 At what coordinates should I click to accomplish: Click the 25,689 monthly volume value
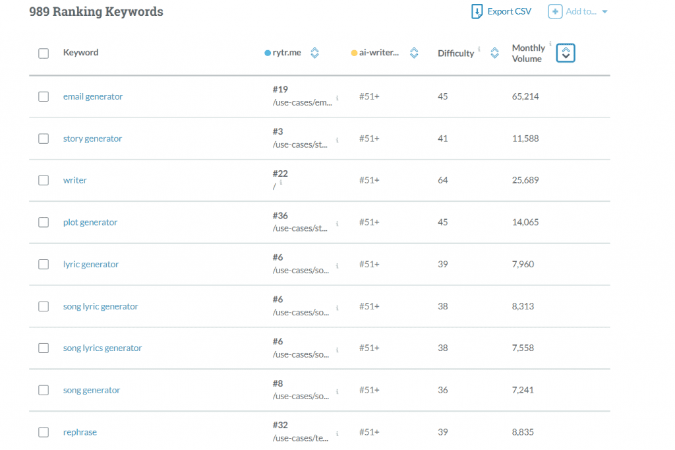pos(525,180)
